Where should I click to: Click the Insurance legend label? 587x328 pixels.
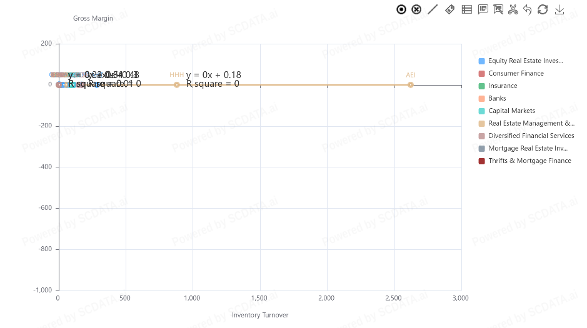pyautogui.click(x=503, y=86)
